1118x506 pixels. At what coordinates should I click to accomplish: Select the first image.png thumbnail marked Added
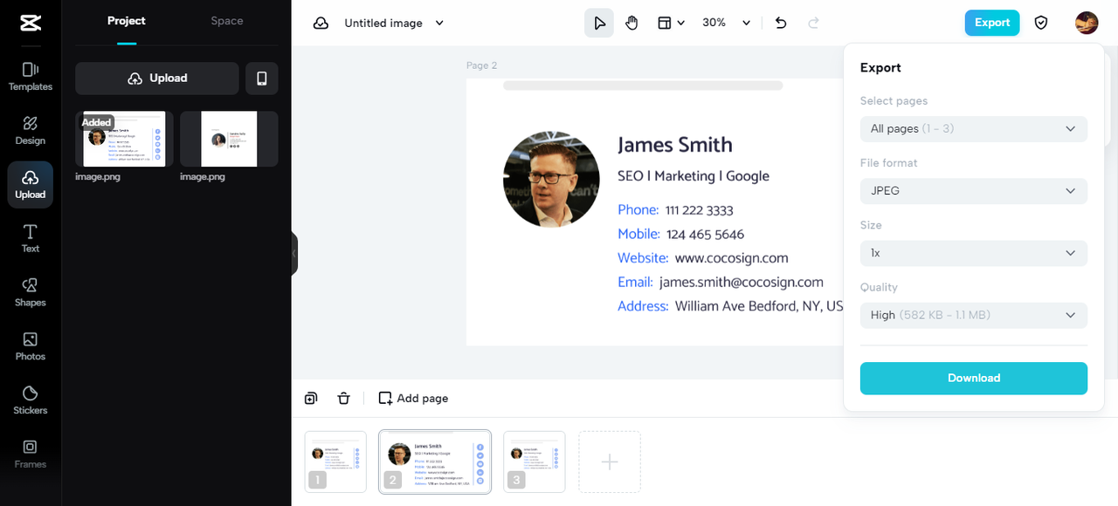tap(124, 139)
